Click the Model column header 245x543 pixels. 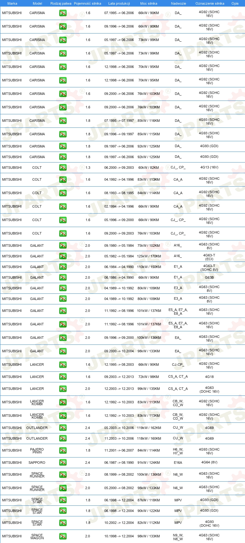point(37,3)
